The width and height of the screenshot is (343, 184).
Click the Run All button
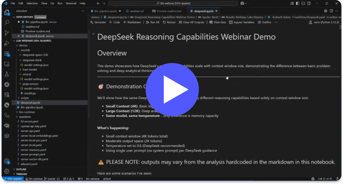click(152, 22)
